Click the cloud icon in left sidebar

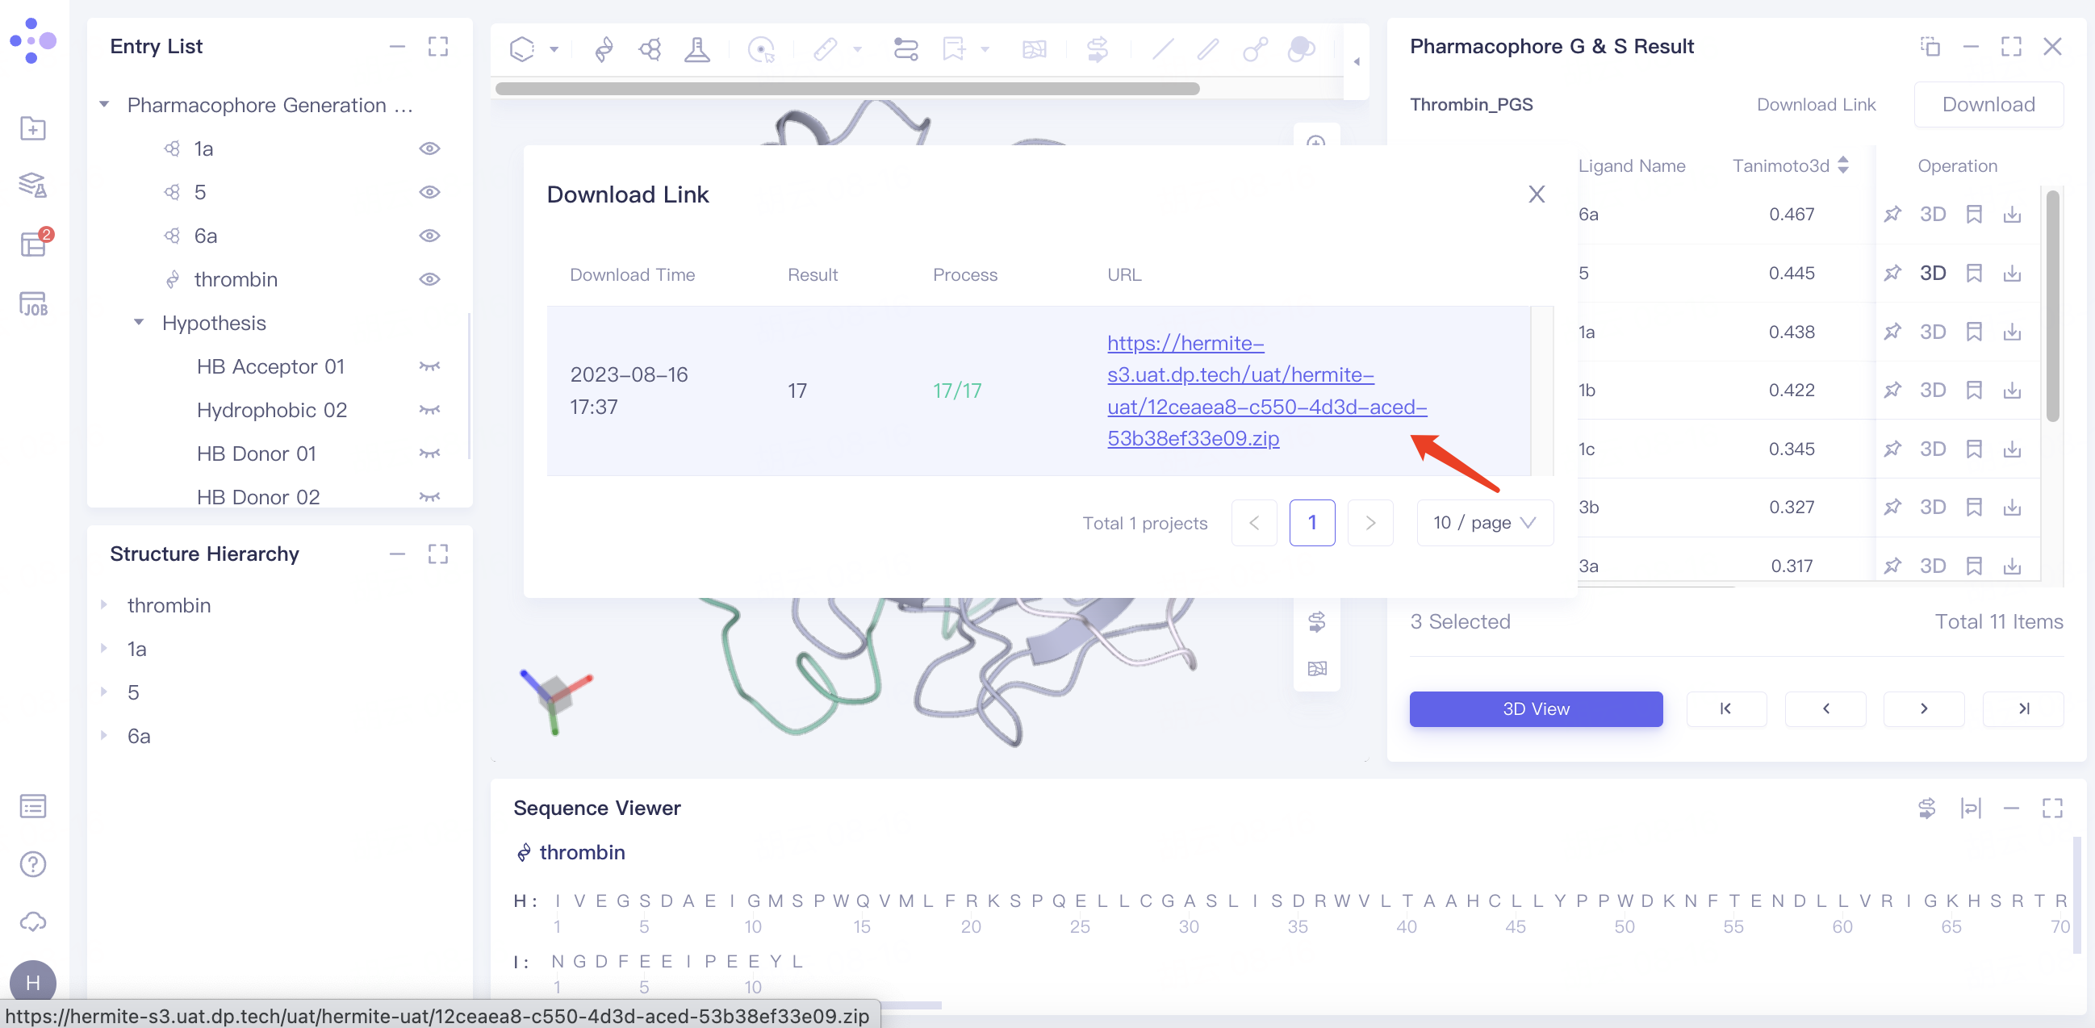33,921
